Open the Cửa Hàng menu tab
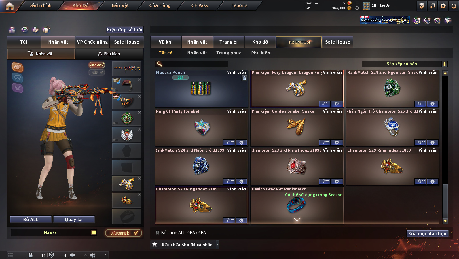This screenshot has width=459, height=259. [160, 5]
